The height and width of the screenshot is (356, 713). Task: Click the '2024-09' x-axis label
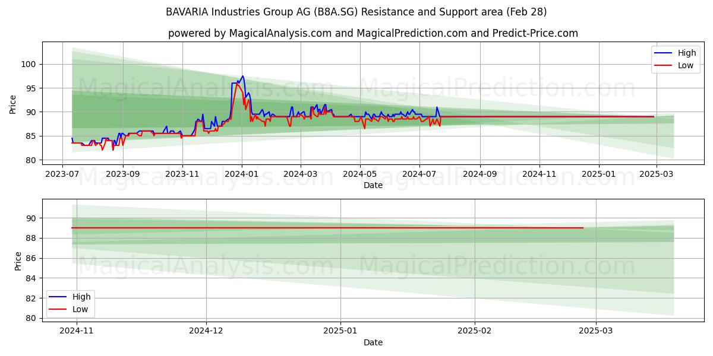point(479,175)
